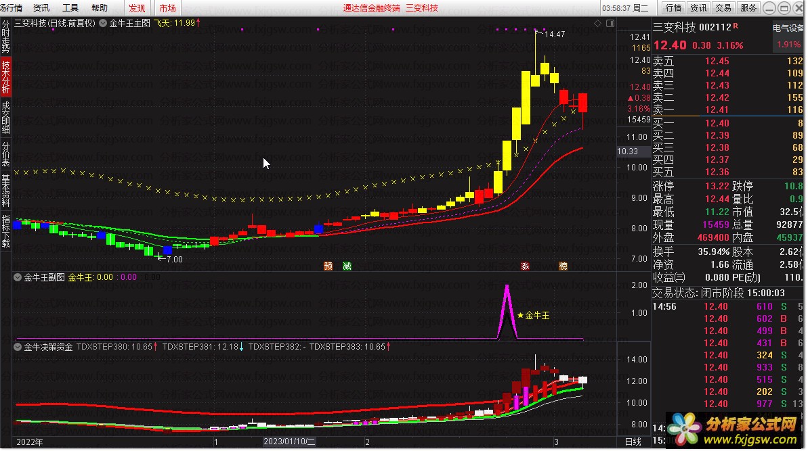Click the 电气设备 sector label
This screenshot has width=808, height=451.
788,28
